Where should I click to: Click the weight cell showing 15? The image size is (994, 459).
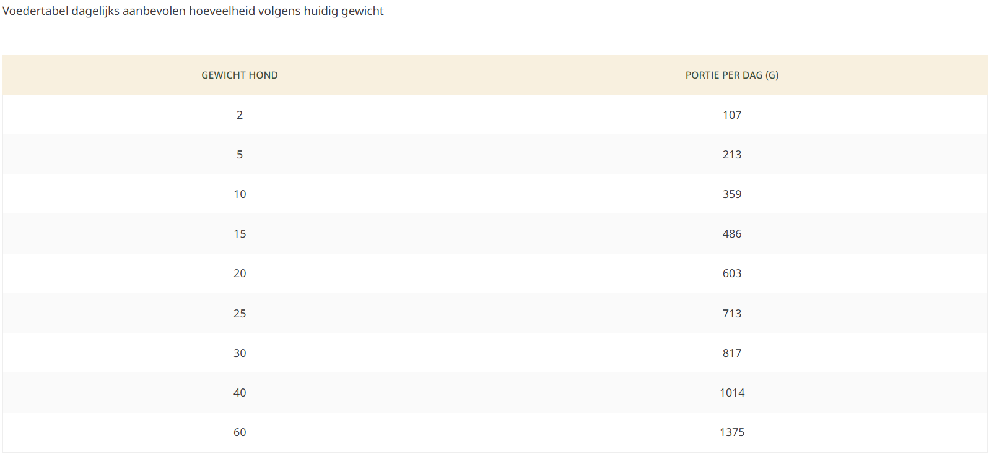coord(240,234)
